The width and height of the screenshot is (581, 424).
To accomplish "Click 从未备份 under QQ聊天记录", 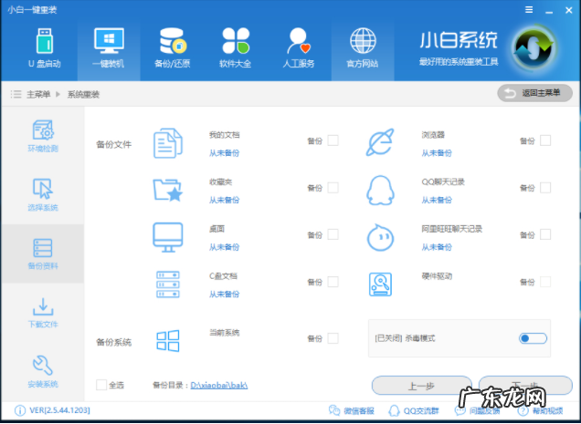I will click(x=437, y=200).
